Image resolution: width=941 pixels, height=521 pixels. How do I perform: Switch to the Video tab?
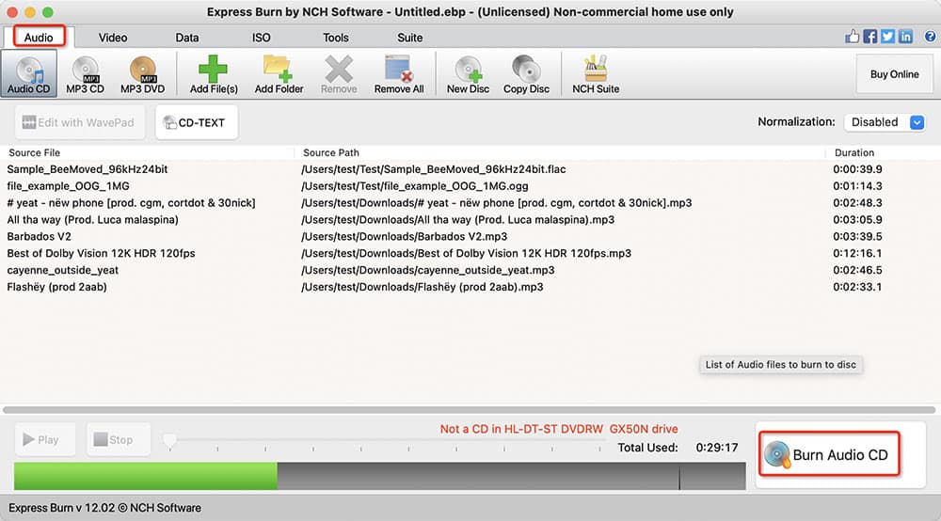[x=113, y=38]
